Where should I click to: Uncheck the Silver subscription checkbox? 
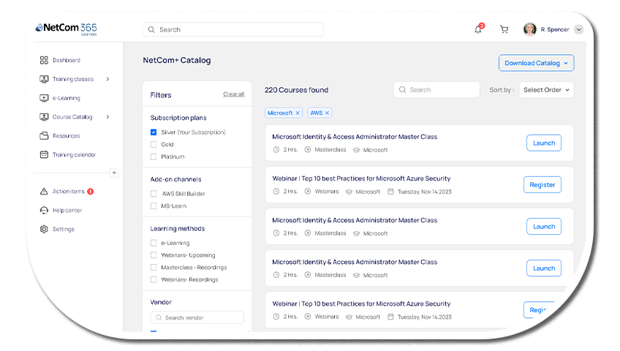(x=154, y=132)
